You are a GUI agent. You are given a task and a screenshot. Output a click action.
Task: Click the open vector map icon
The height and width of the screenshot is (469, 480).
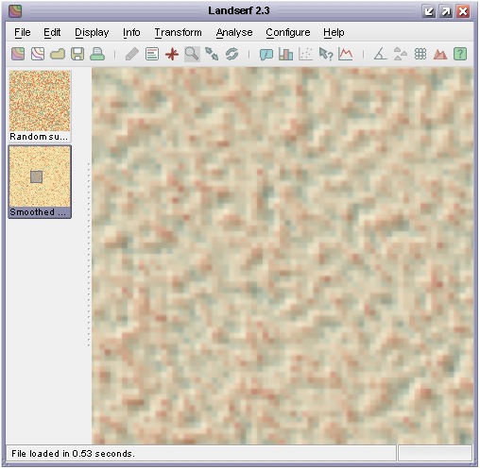[38, 54]
